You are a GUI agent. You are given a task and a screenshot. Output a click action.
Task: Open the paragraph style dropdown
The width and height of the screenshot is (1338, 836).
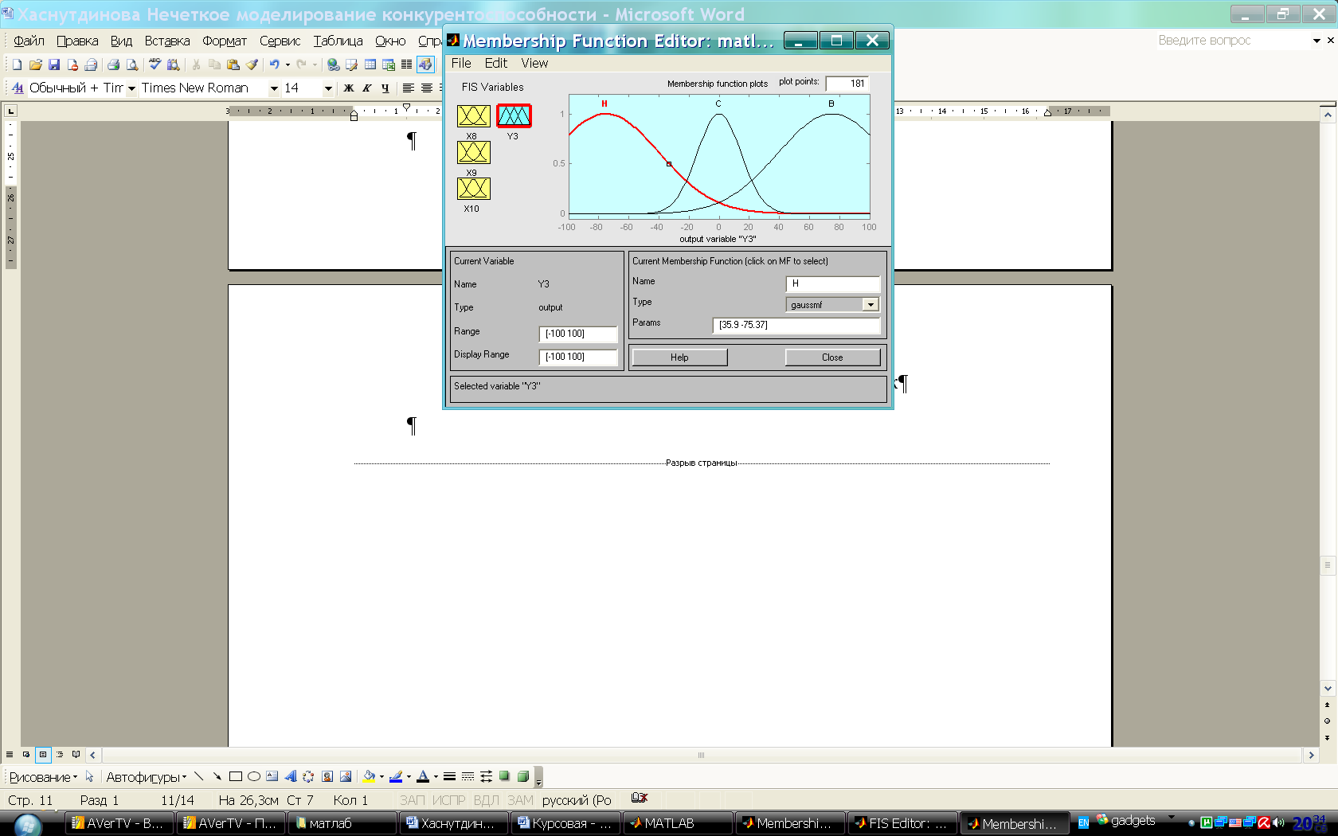pyautogui.click(x=131, y=88)
